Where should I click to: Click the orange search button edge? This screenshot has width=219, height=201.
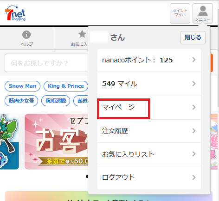[212, 63]
